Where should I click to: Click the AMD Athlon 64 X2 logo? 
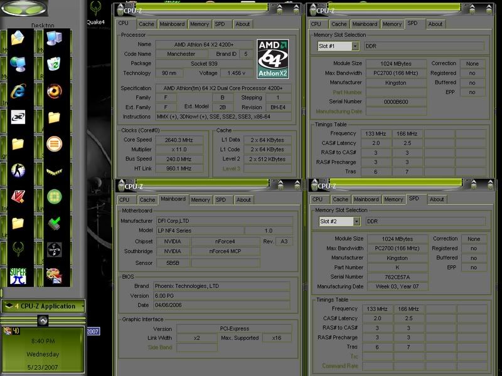coord(273,59)
